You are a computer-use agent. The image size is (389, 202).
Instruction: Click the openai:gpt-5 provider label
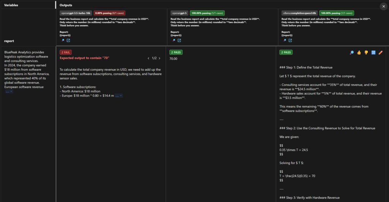click(179, 13)
